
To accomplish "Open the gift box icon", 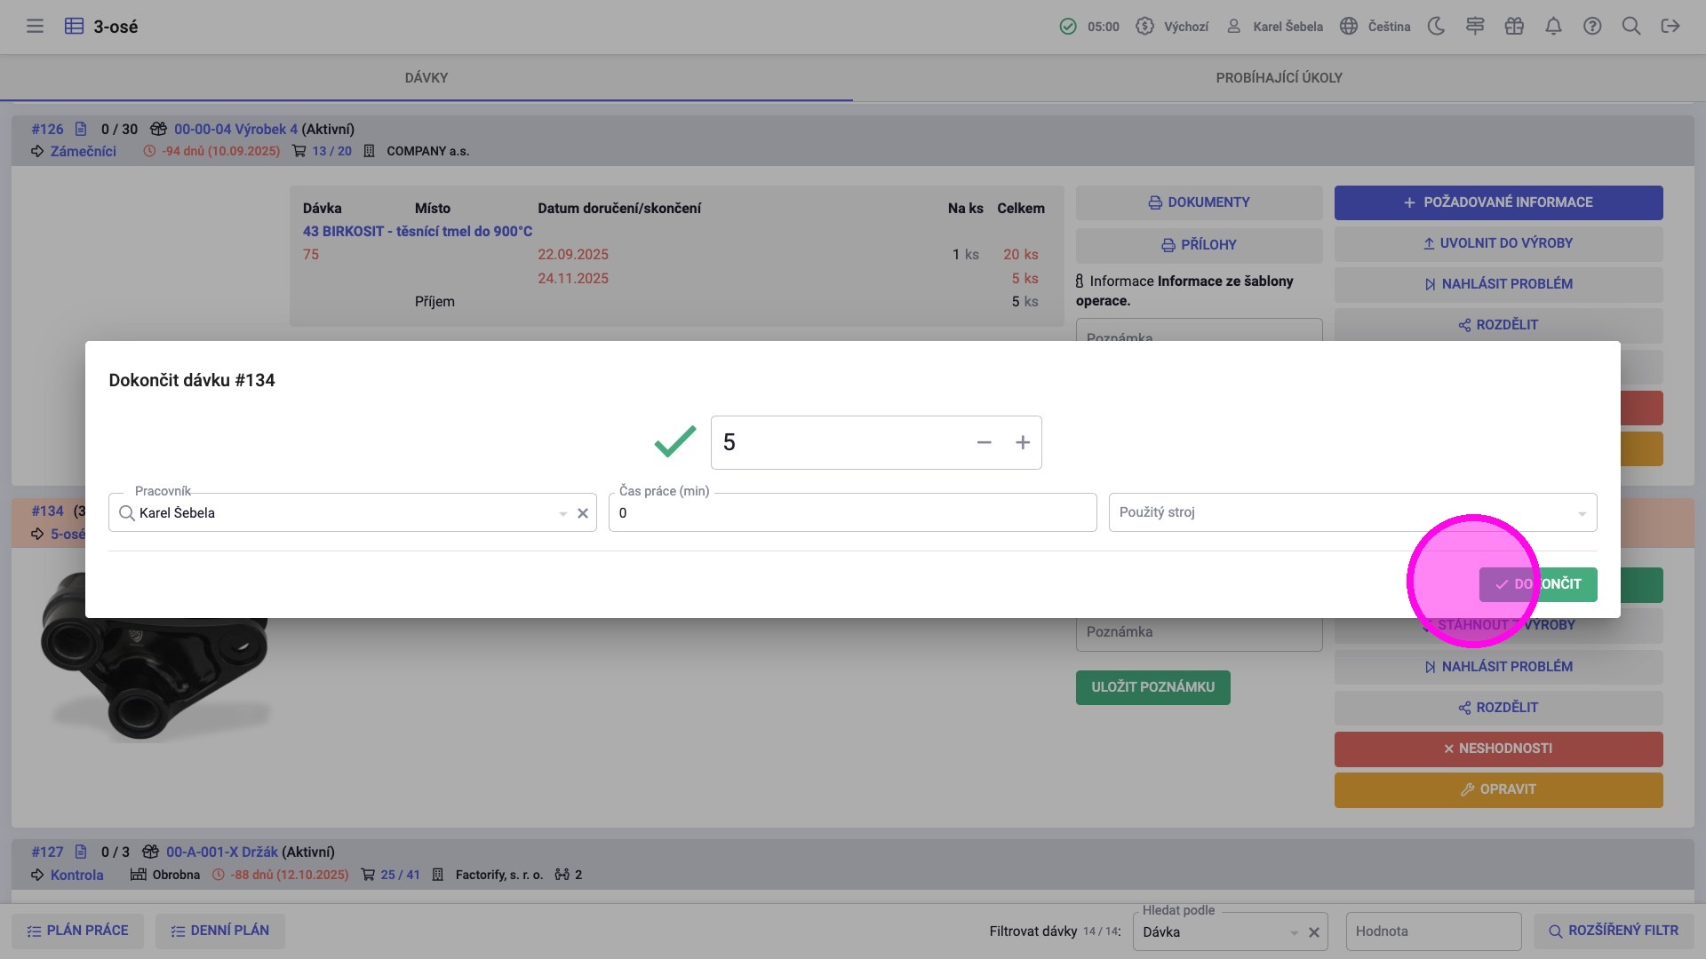I will pyautogui.click(x=1514, y=27).
